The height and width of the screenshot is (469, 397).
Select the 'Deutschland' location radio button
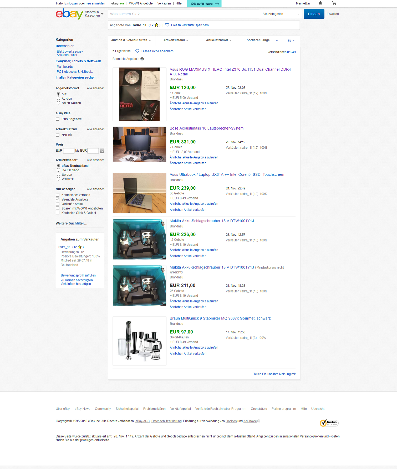tap(58, 170)
